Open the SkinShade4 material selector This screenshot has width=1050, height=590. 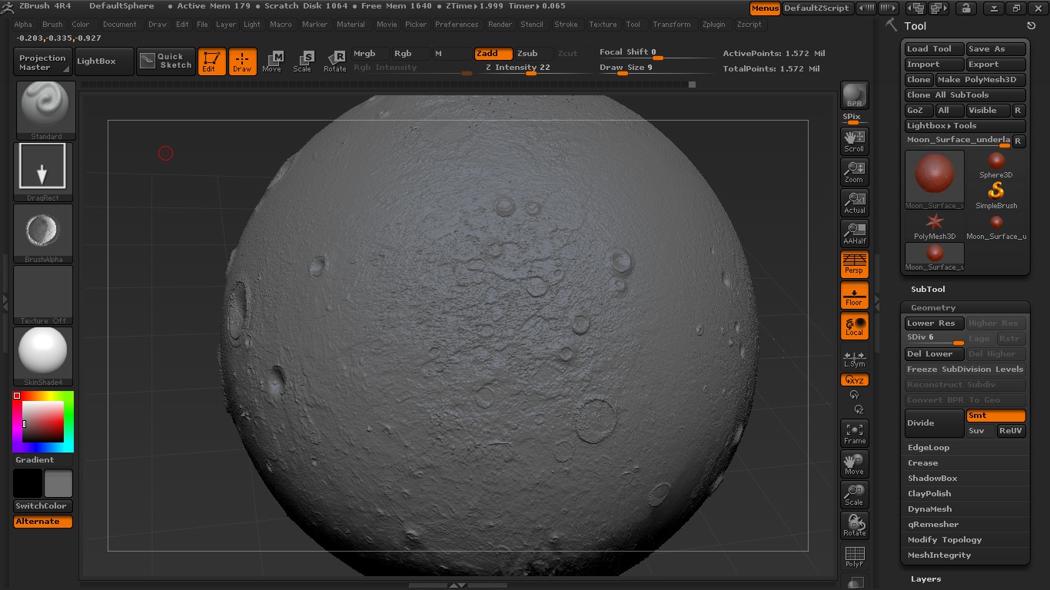tap(44, 356)
